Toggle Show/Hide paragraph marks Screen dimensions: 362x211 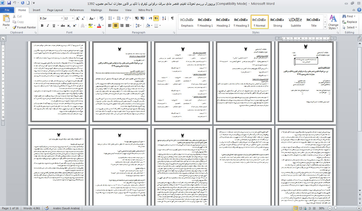coord(172,18)
